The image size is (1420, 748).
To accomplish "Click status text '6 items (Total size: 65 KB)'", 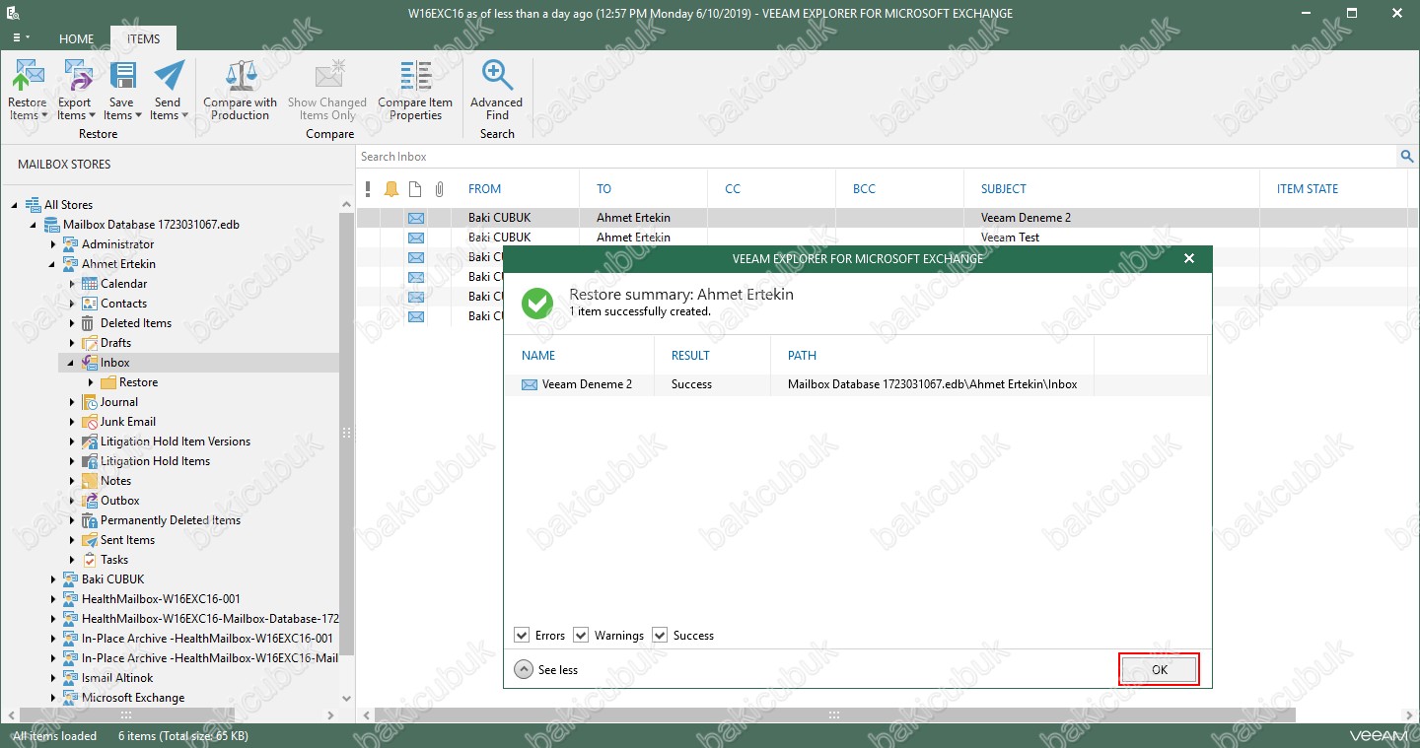I will coord(183,736).
